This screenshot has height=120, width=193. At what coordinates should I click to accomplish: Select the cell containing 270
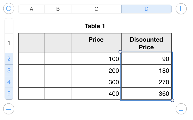[146, 82]
